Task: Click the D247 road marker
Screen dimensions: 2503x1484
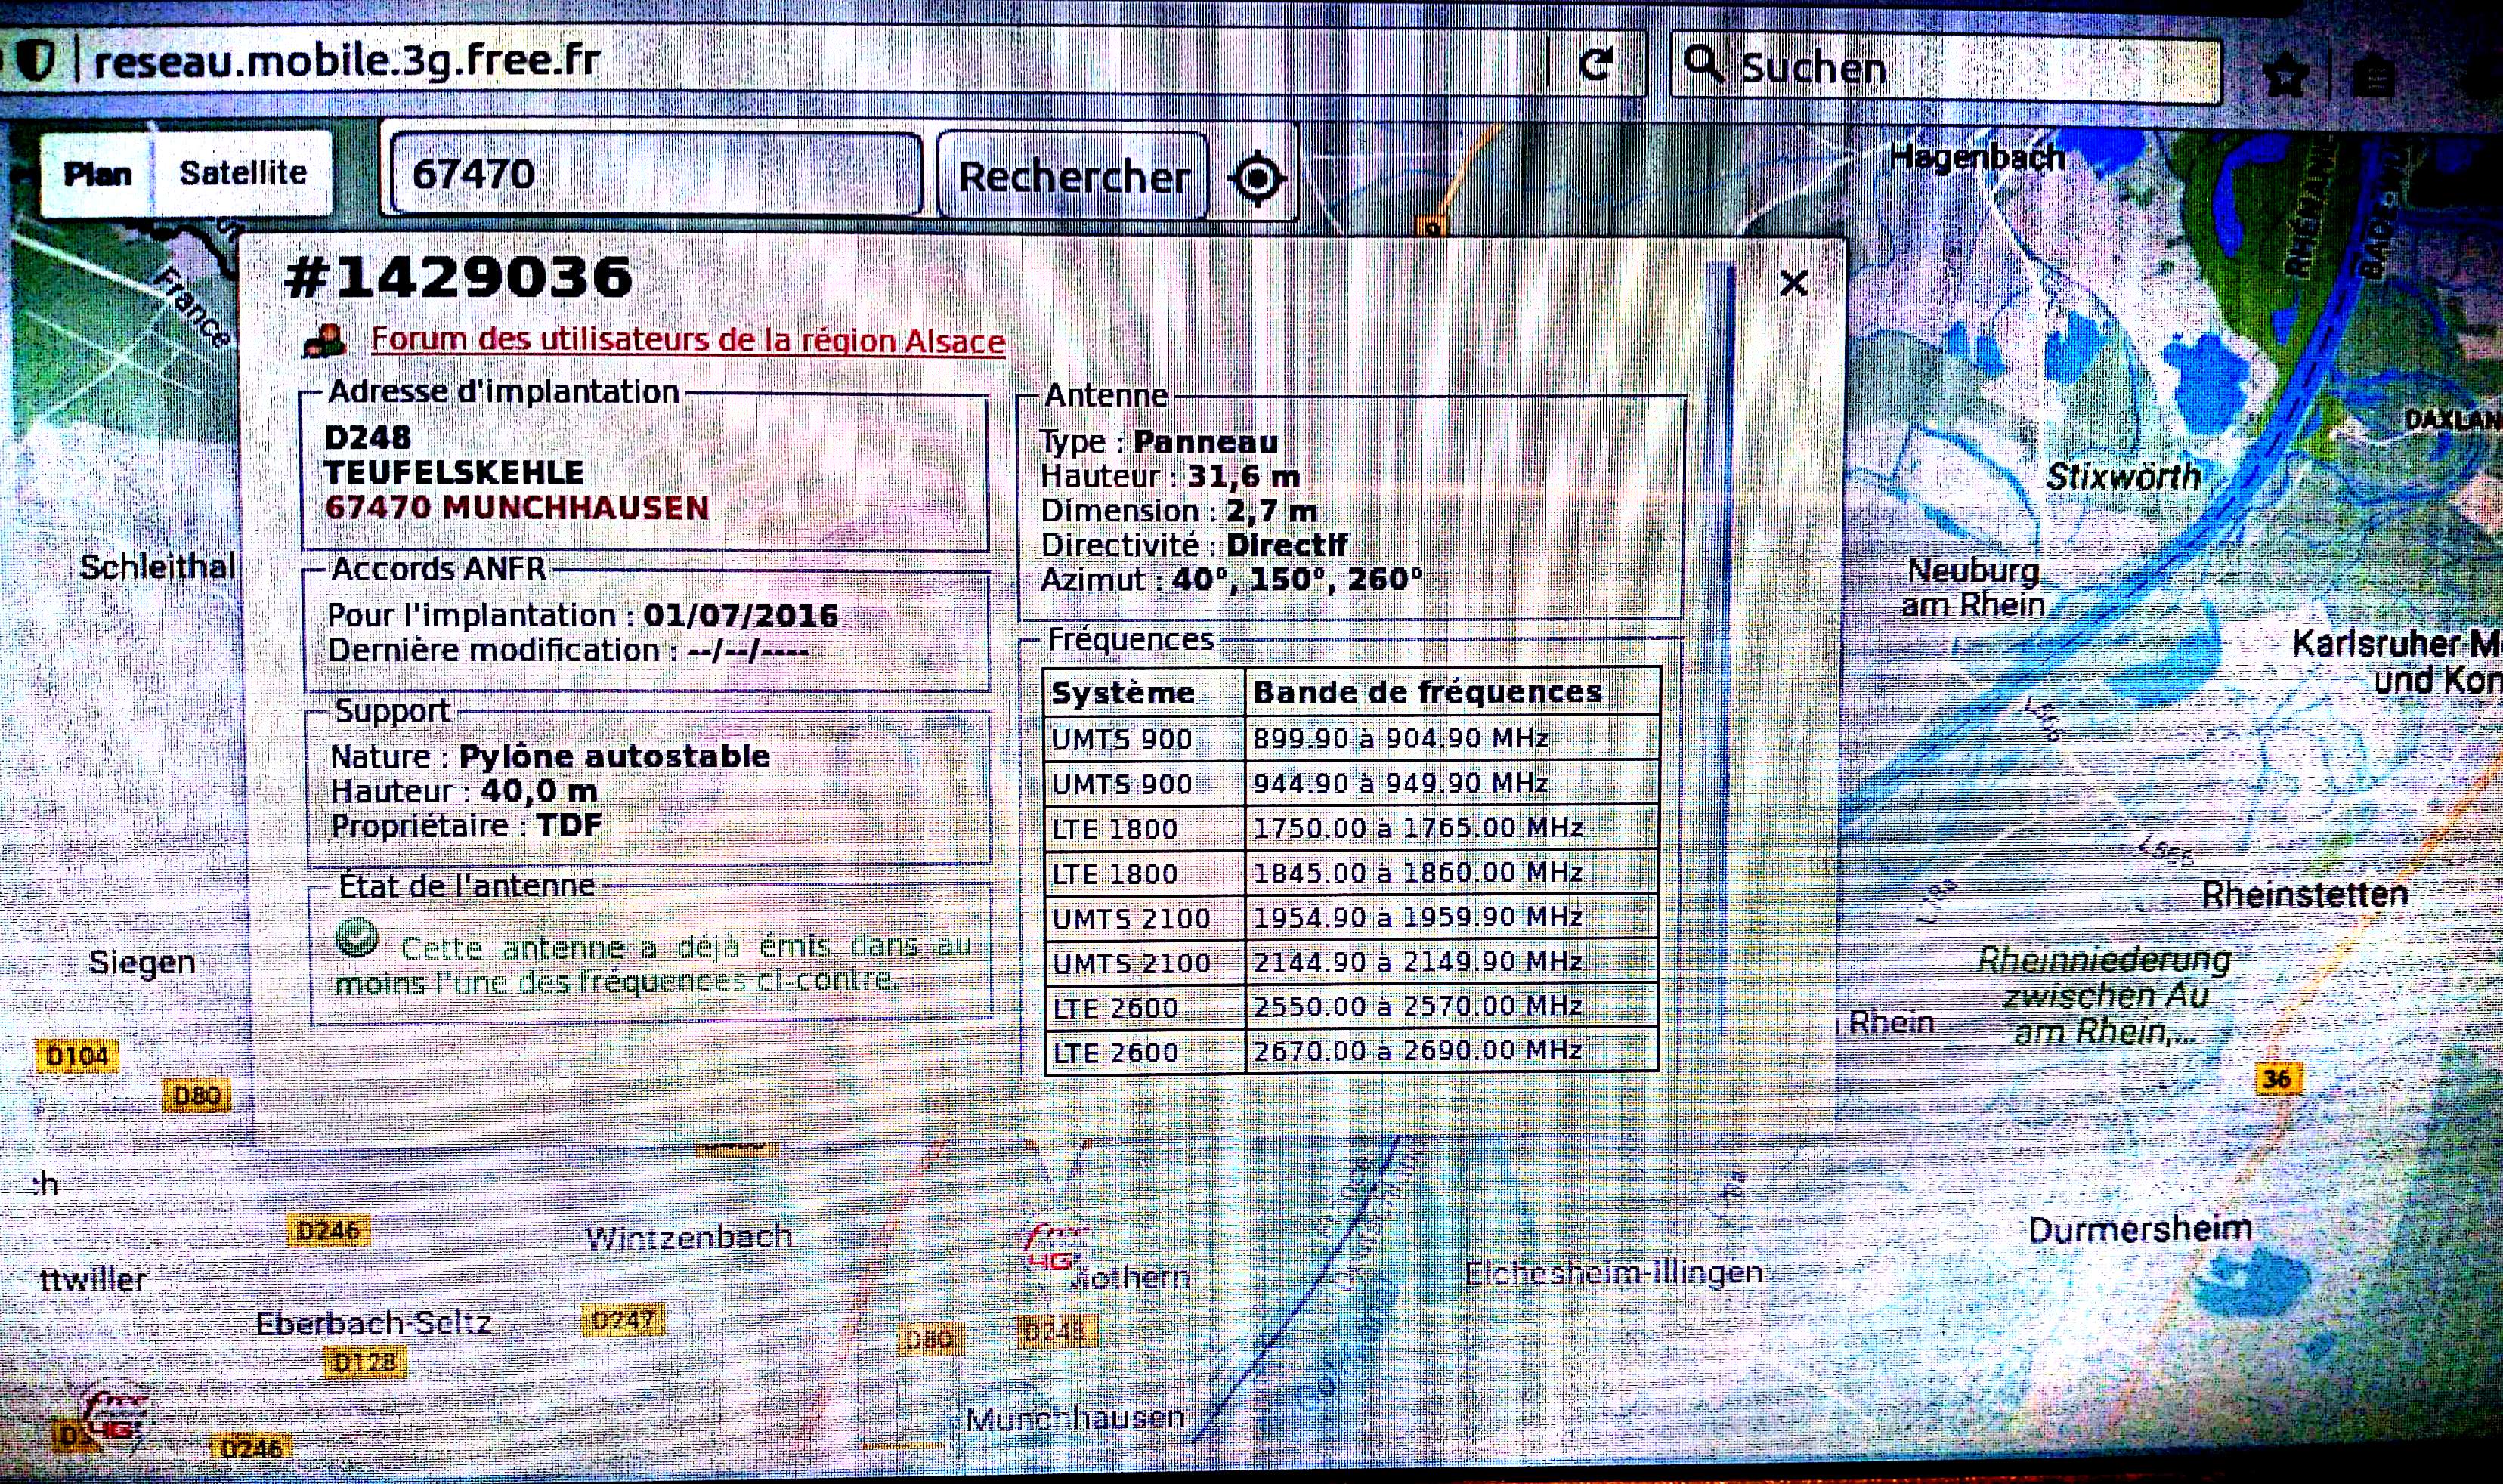Action: pyautogui.click(x=623, y=1320)
